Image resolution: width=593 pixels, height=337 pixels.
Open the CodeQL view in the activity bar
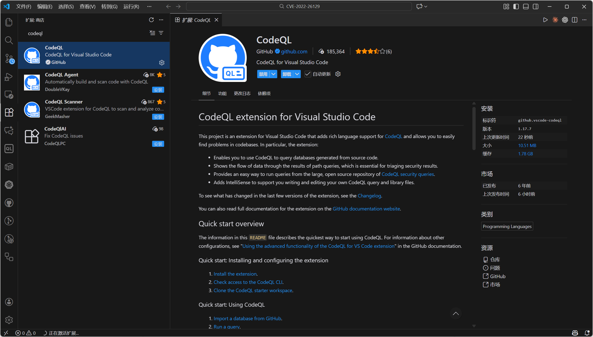coord(9,148)
